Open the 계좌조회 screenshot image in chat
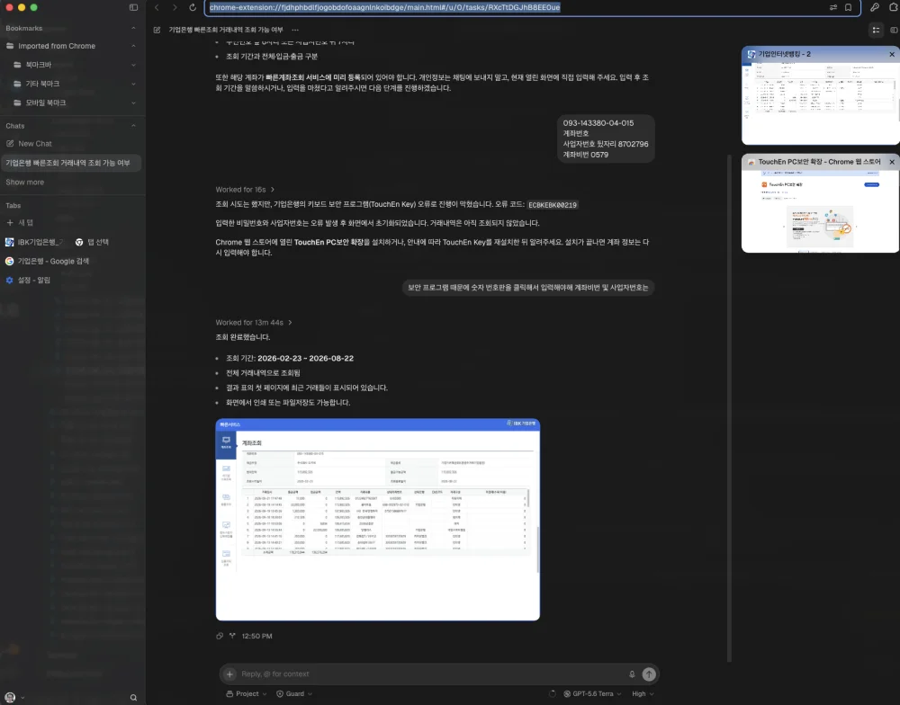 pos(378,519)
